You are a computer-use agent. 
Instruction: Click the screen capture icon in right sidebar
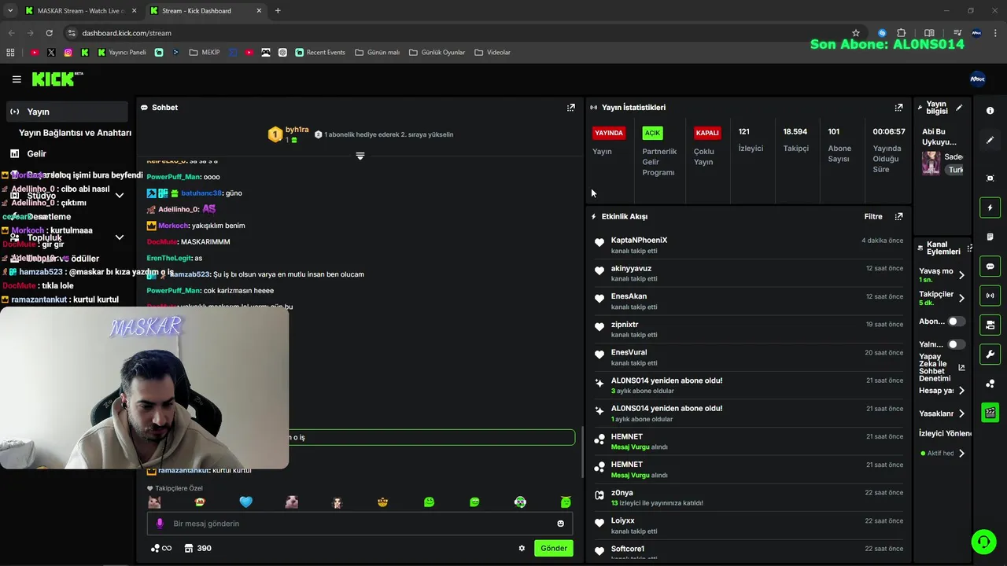(x=990, y=178)
